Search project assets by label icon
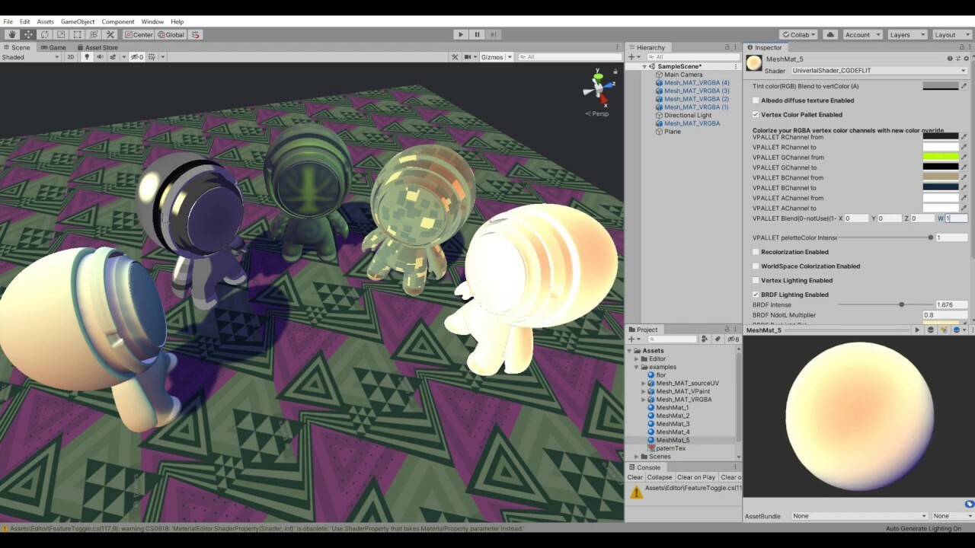 717,339
